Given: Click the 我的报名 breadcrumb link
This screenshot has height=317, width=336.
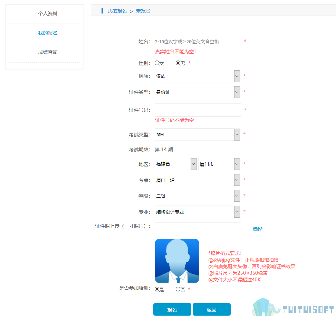Looking at the screenshot, I should point(117,11).
